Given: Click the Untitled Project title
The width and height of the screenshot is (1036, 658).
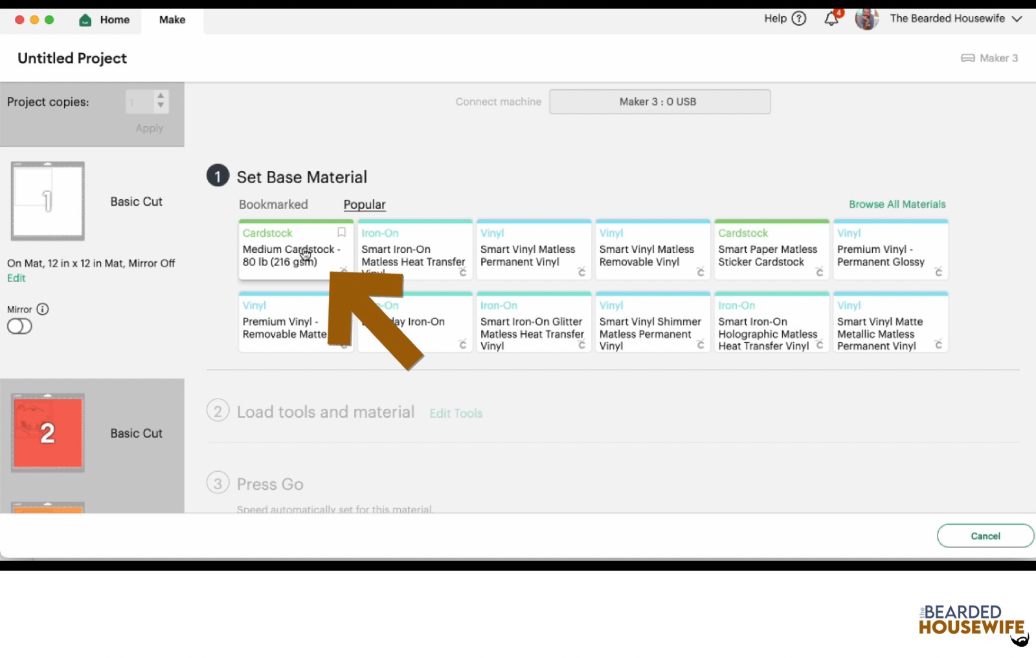Looking at the screenshot, I should tap(73, 58).
